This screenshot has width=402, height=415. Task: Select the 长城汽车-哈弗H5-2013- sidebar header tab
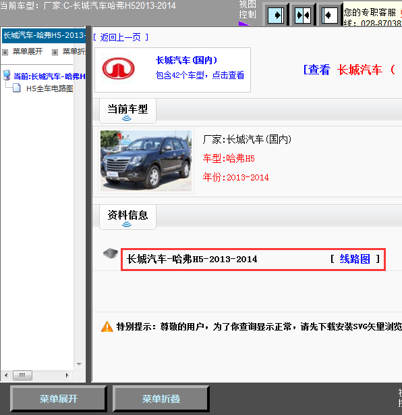44,35
